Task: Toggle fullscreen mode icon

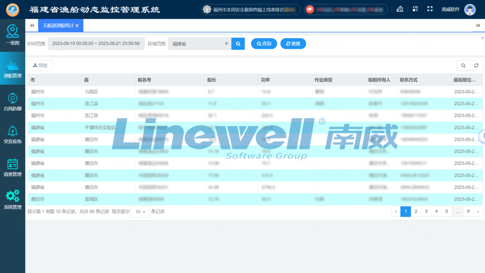Action: click(x=430, y=9)
